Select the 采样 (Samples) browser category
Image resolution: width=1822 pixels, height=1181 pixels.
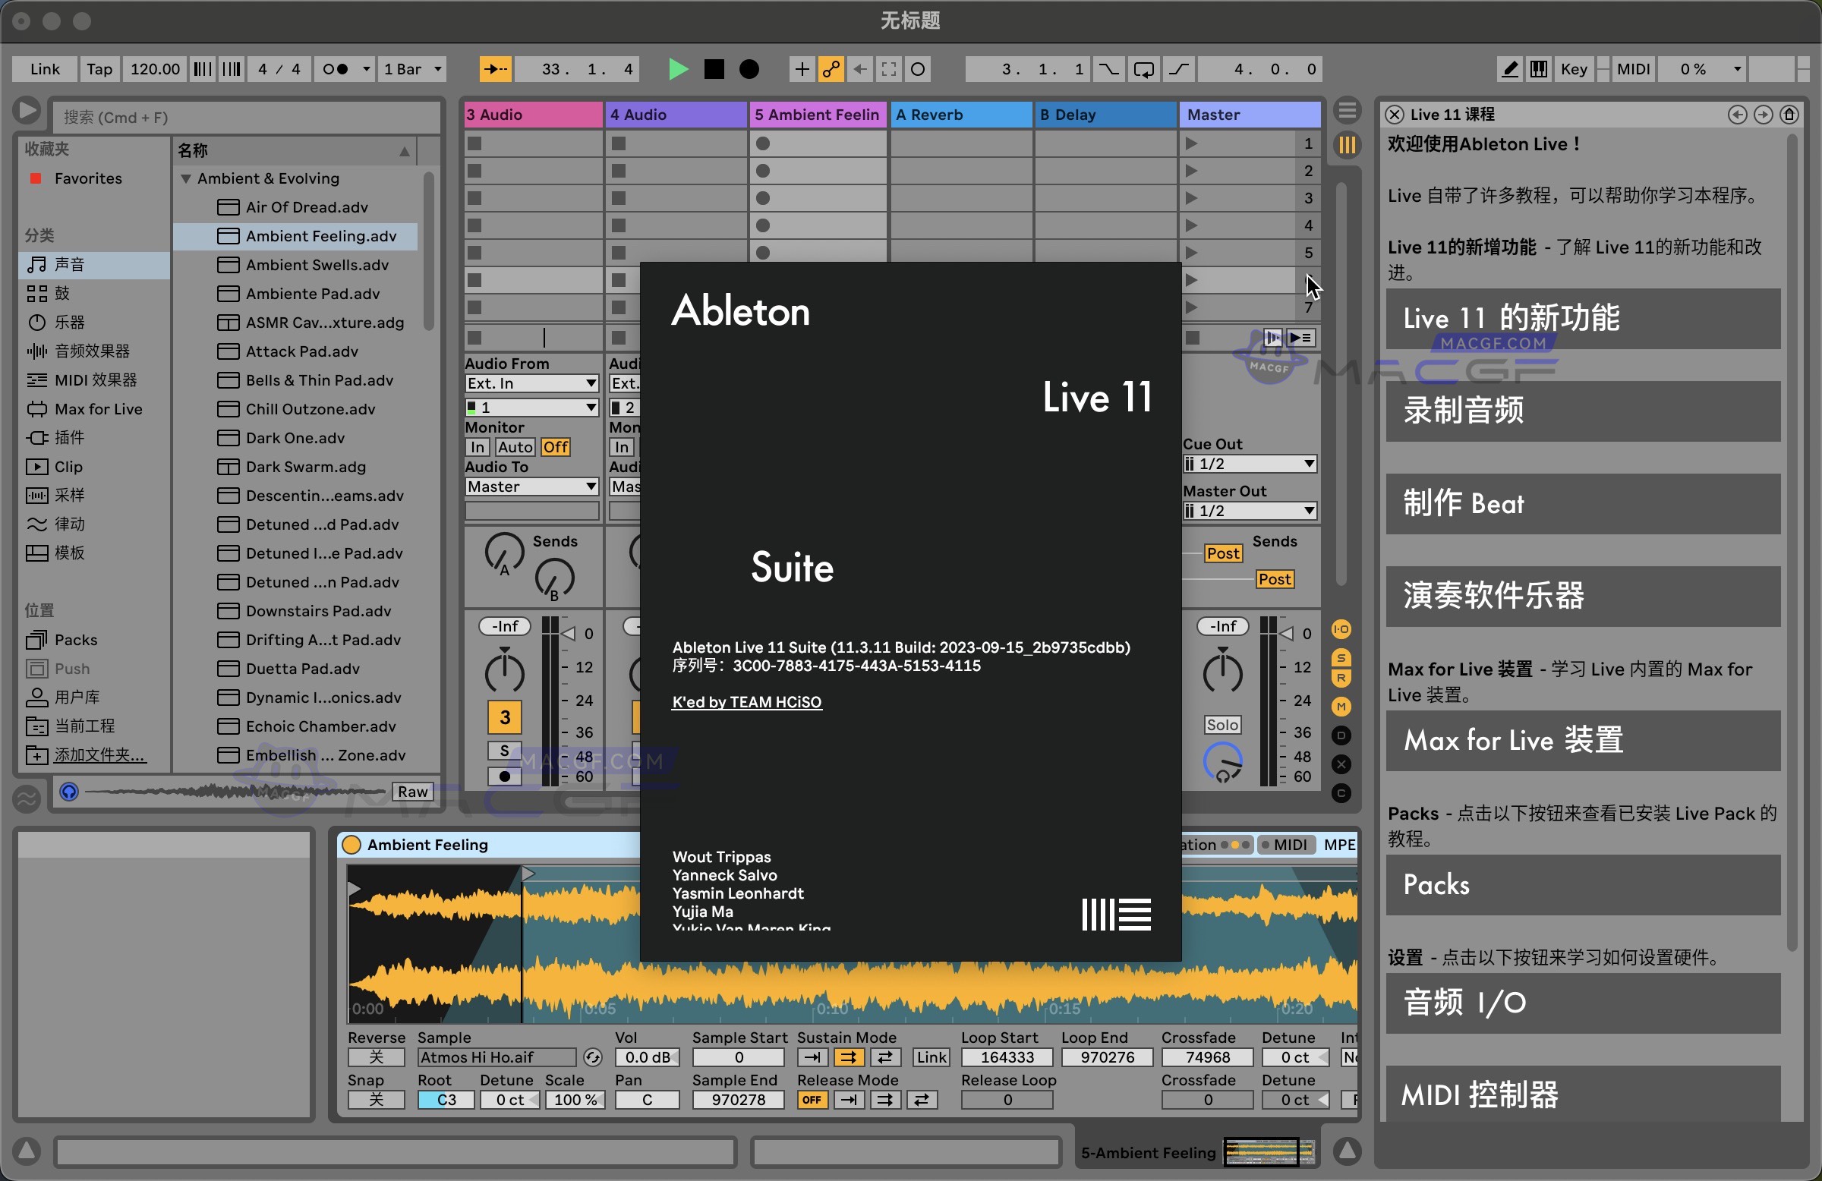point(68,494)
